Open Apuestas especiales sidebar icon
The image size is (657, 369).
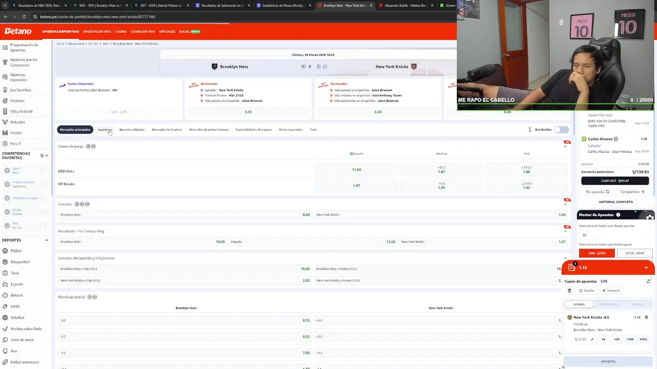tap(5, 77)
